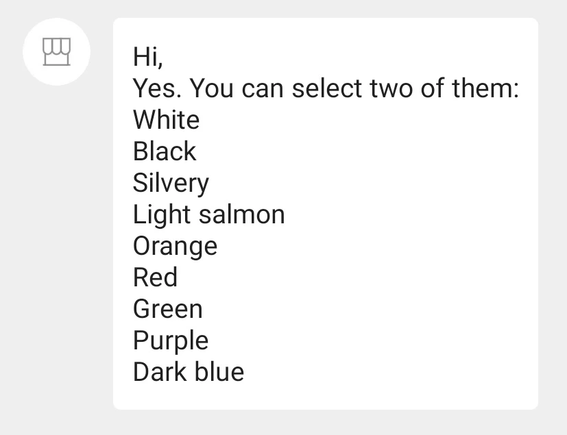Screen dimensions: 567x435
Task: Click the "Orange" color option text
Action: (x=176, y=247)
